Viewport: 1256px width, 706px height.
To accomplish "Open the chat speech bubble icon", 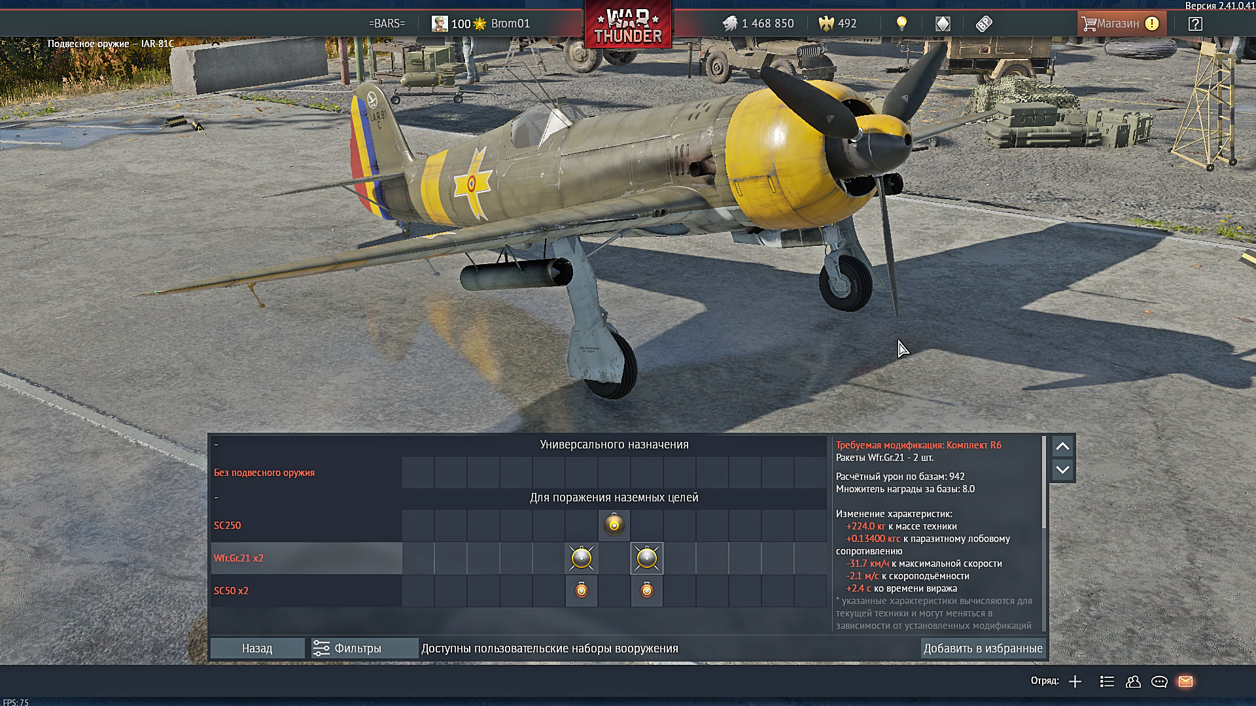I will point(1159,682).
